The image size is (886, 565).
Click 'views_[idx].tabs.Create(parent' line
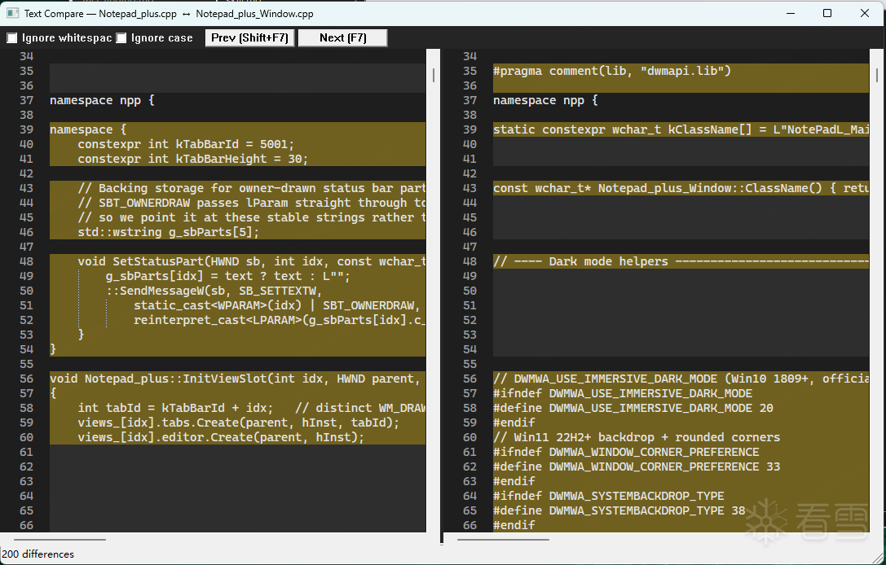239,423
